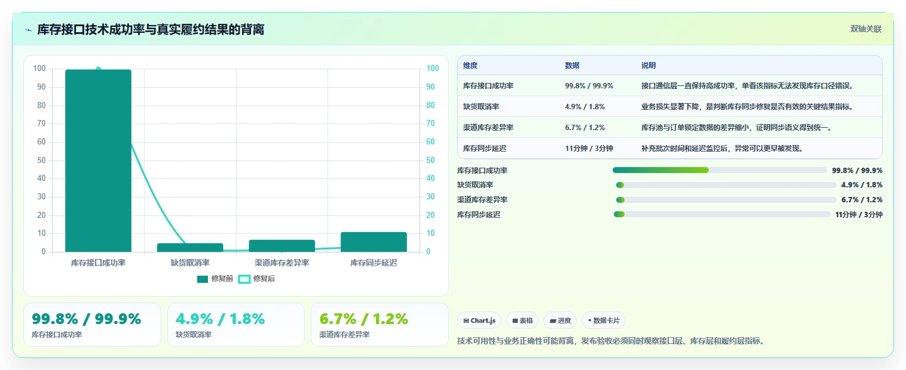Click the 缺货取消率 label in the progress list
Image resolution: width=906 pixels, height=370 pixels.
point(475,185)
